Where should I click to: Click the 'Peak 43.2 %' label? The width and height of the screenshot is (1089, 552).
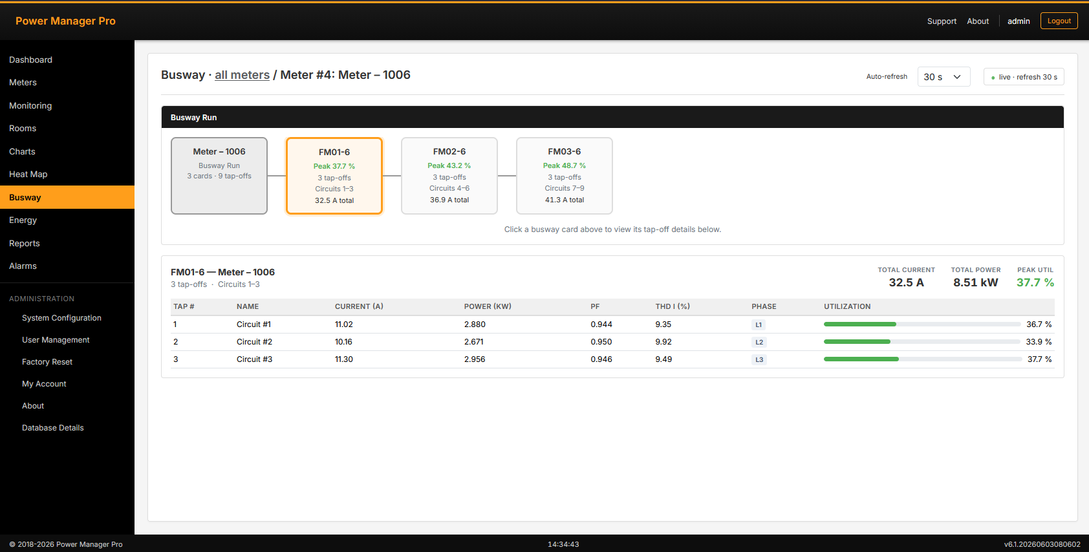coord(449,165)
